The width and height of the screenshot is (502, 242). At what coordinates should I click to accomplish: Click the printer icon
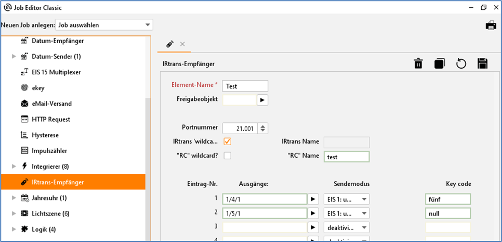(x=491, y=25)
